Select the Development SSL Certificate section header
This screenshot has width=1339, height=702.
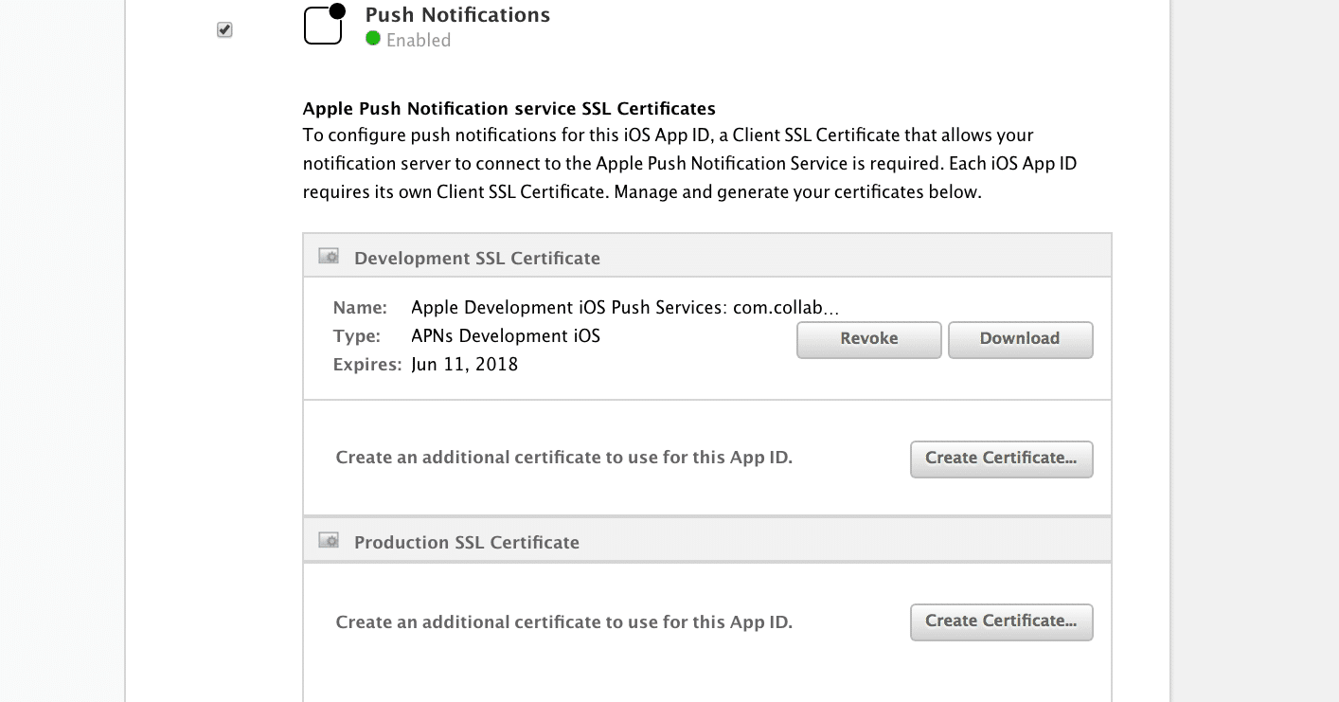click(476, 258)
